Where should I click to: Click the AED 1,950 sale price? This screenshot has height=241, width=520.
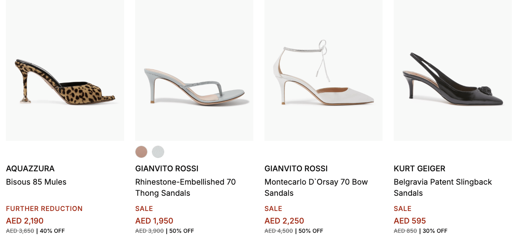point(154,221)
